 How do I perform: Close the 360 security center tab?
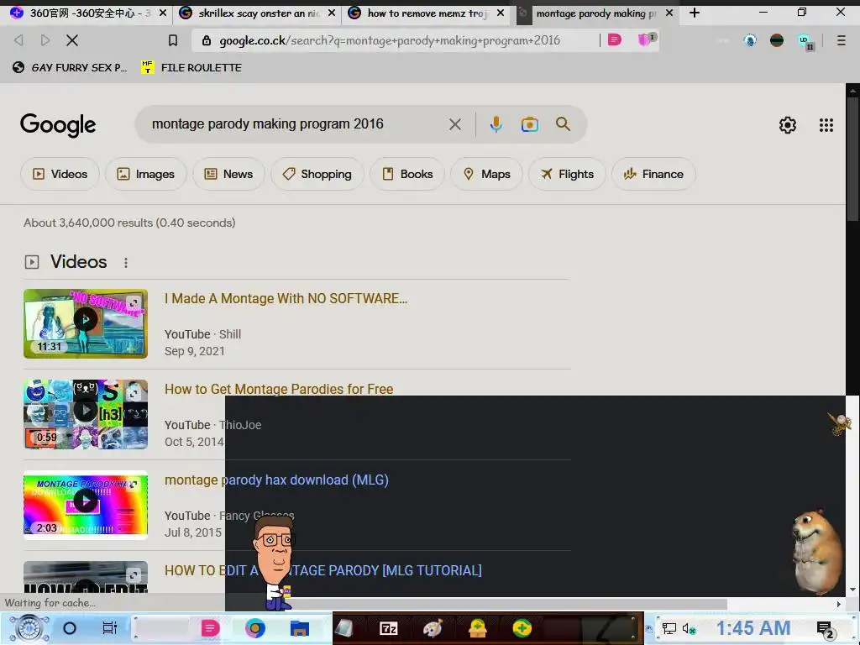tap(163, 13)
